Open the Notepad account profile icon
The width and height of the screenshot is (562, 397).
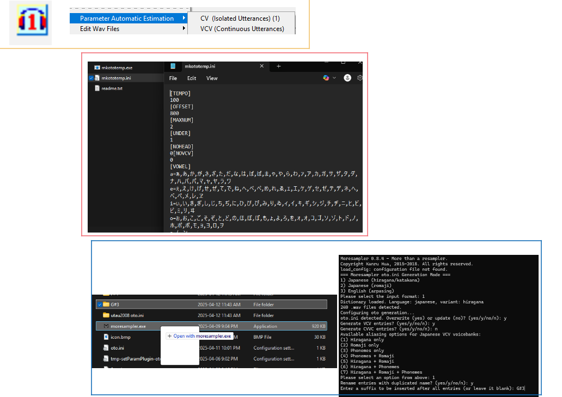point(347,78)
